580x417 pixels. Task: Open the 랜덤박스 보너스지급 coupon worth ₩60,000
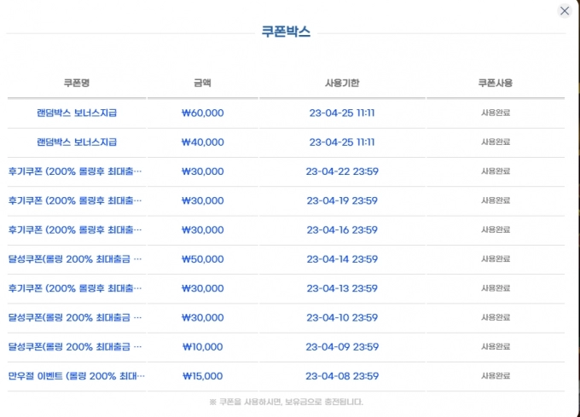(x=77, y=113)
